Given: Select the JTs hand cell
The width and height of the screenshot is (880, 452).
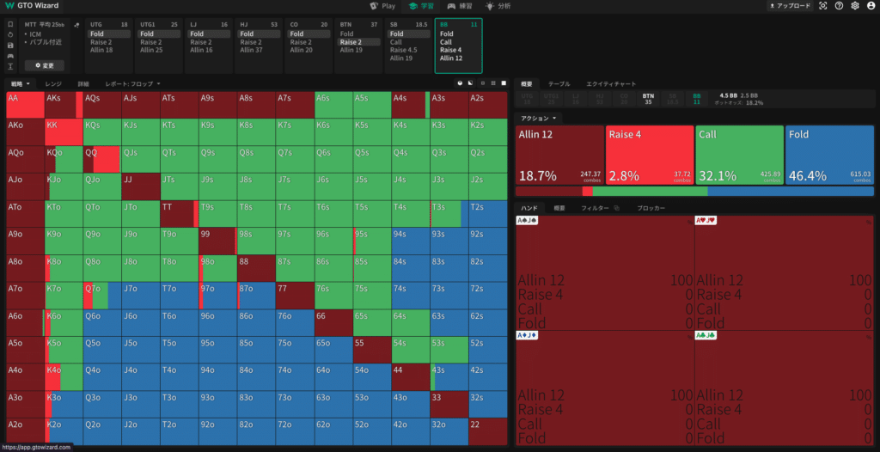Looking at the screenshot, I should [179, 186].
